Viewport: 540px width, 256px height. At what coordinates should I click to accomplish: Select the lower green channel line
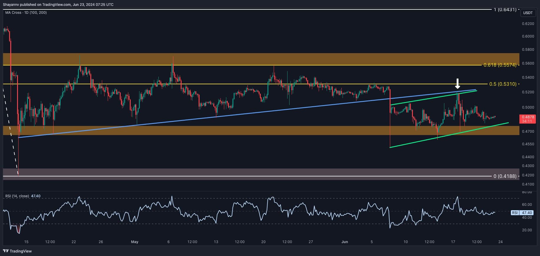(x=449, y=135)
